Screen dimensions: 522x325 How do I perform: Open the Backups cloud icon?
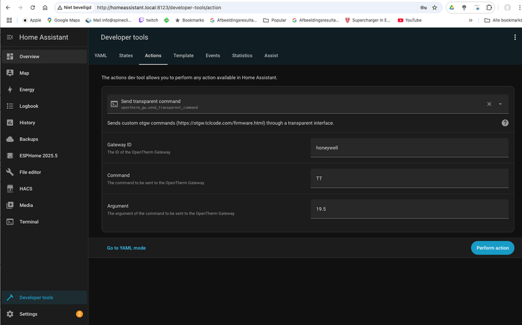(x=10, y=139)
